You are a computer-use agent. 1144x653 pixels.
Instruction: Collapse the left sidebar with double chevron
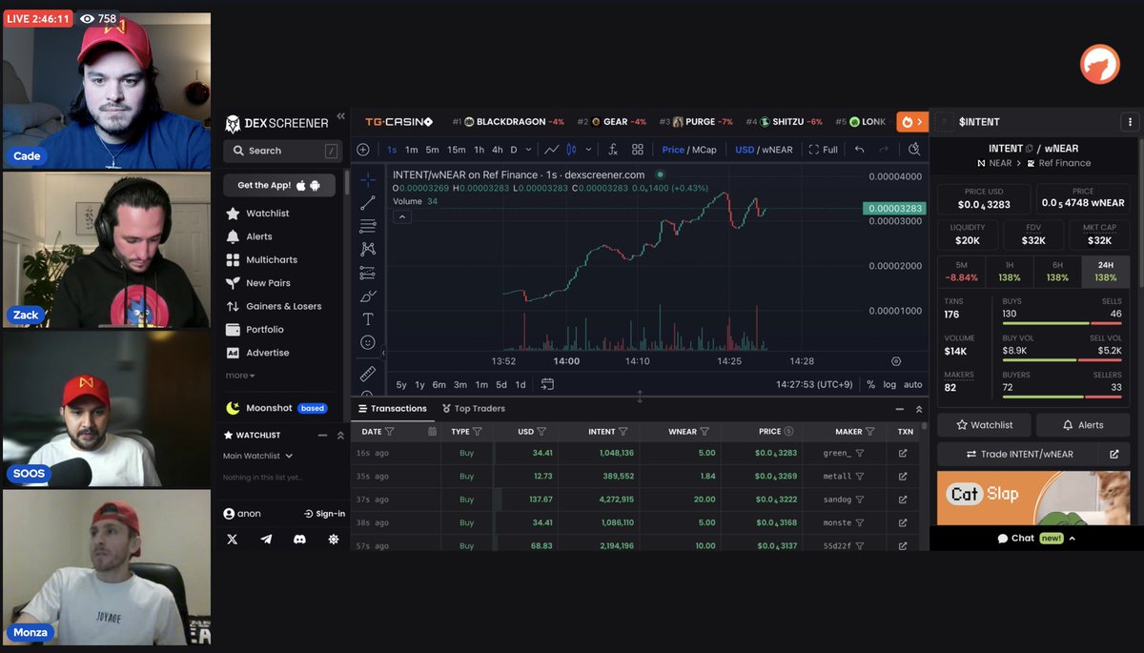tap(340, 117)
